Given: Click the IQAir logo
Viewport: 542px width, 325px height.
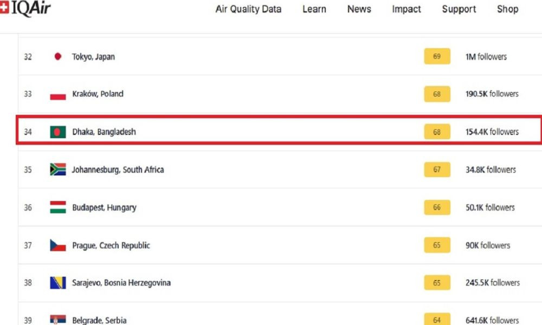Looking at the screenshot, I should tap(25, 8).
